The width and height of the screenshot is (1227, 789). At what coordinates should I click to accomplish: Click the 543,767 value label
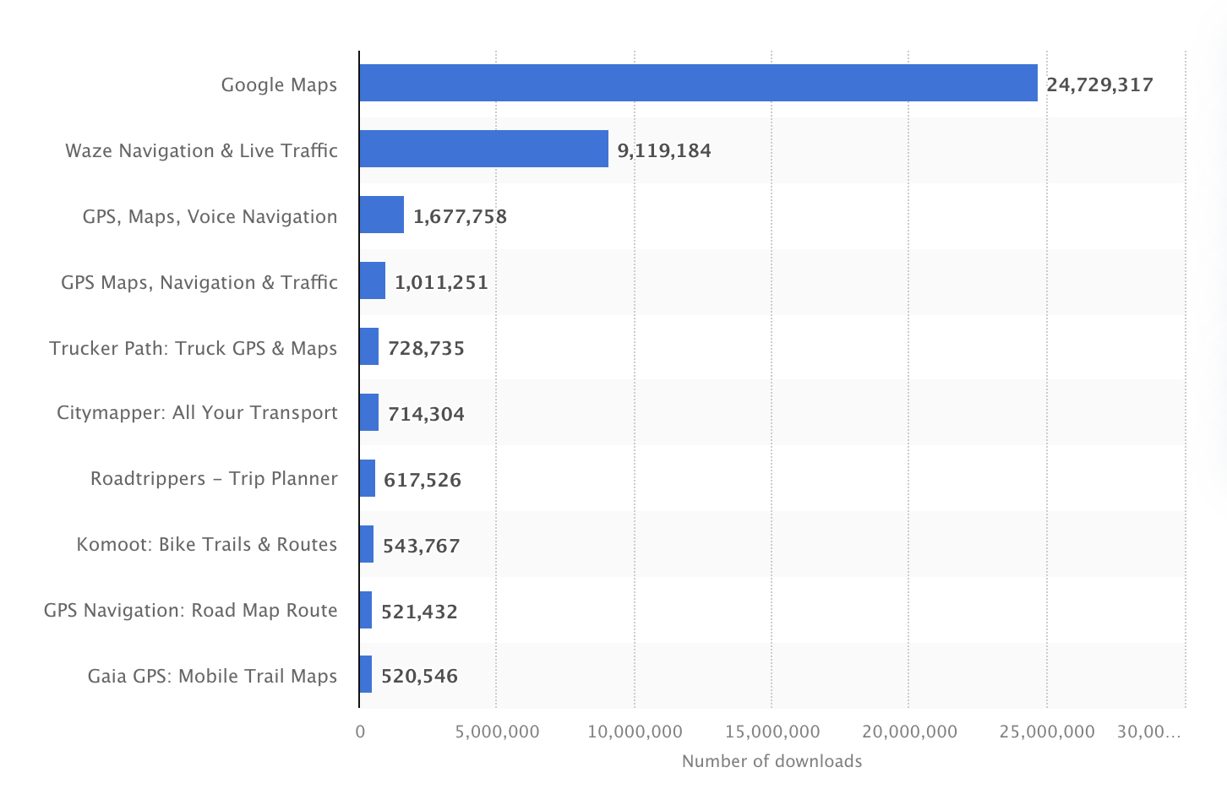tap(421, 546)
